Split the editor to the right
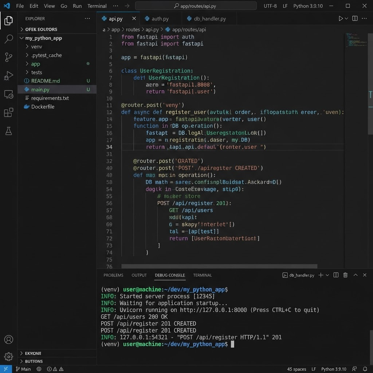The height and width of the screenshot is (373, 373). [355, 19]
